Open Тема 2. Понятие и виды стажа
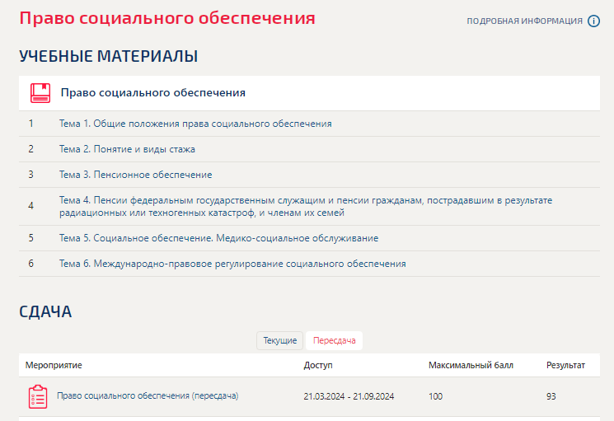The width and height of the screenshot is (614, 421). (127, 149)
